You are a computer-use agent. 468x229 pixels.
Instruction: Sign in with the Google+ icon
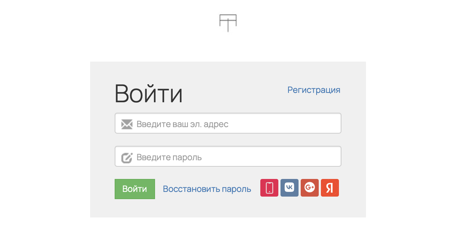309,188
